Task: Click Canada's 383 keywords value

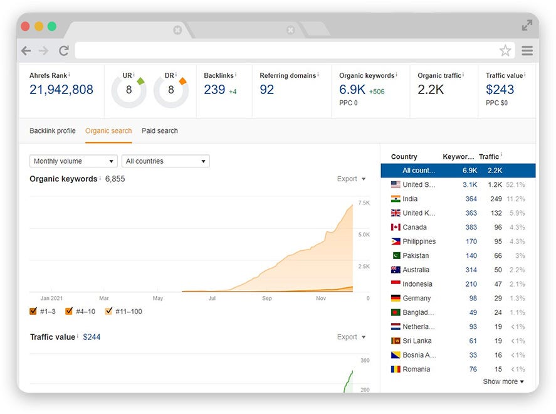Action: click(x=471, y=227)
